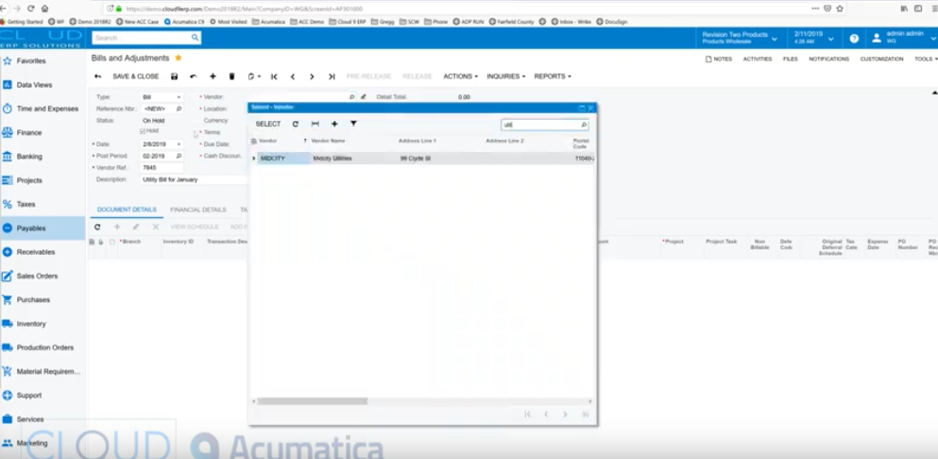938x459 pixels.
Task: Switch to Document Details tab
Action: point(127,210)
